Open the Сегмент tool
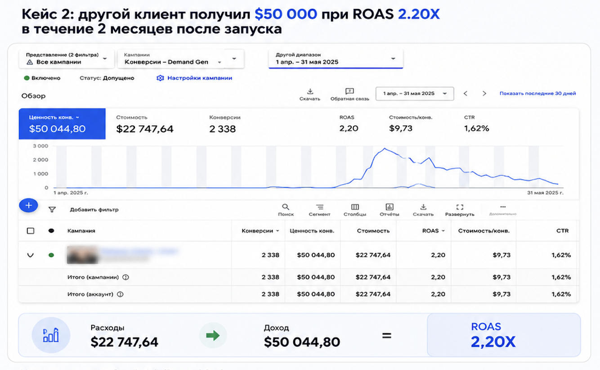This screenshot has height=370, width=600. pos(319,210)
